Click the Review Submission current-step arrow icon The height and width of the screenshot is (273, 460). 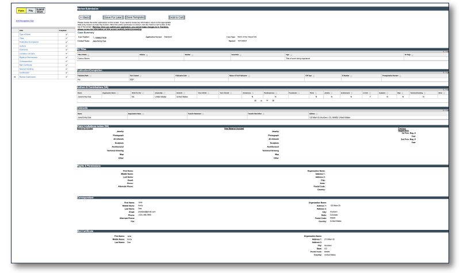click(14, 76)
